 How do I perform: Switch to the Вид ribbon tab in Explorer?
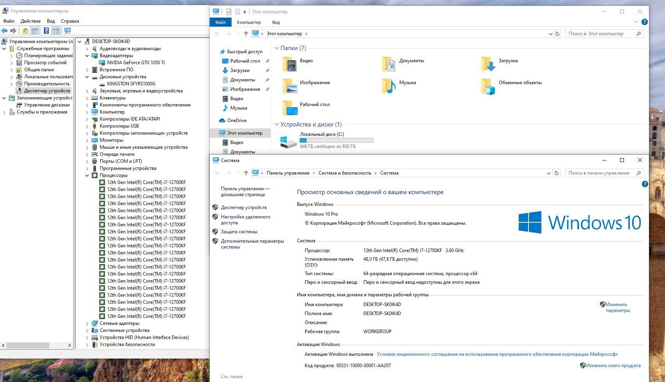click(276, 22)
